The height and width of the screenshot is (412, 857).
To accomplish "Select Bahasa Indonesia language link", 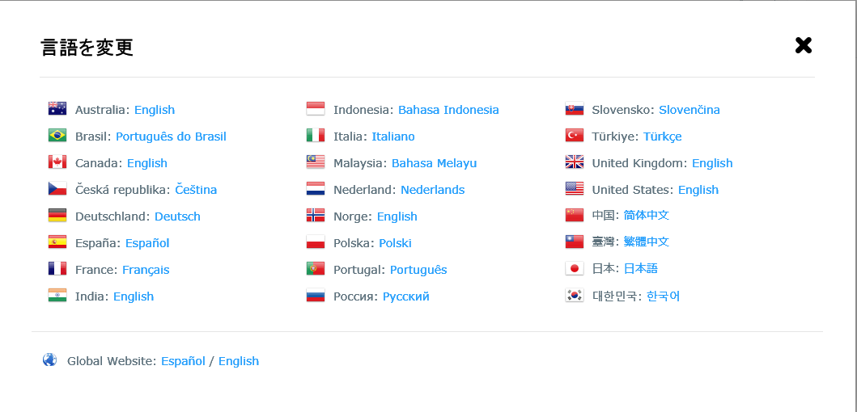I will (448, 110).
